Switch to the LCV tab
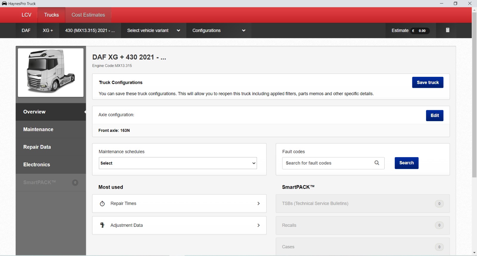477x256 pixels. [x=27, y=15]
